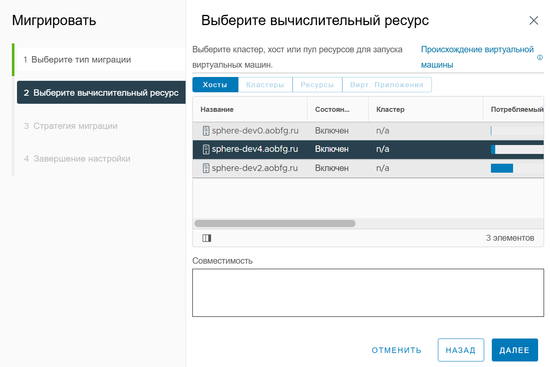This screenshot has width=550, height=367.
Task: Select step 3 Стратегия миграции
Action: point(71,126)
